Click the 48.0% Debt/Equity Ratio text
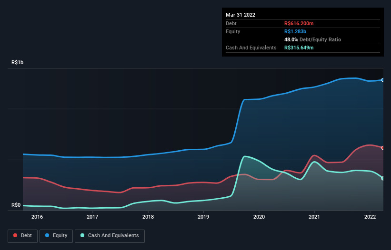The image size is (391, 250). pos(313,39)
